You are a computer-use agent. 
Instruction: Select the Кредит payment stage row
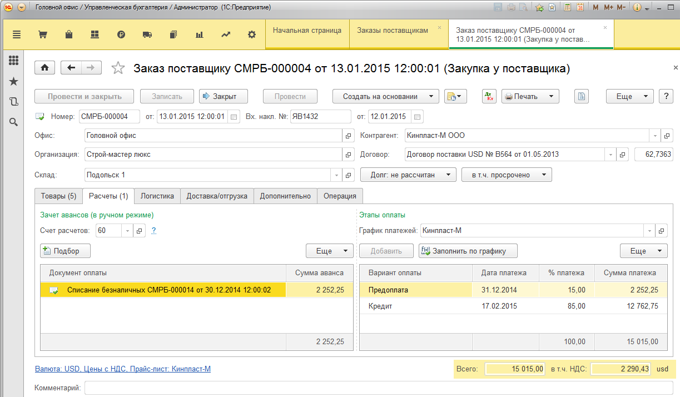(x=513, y=306)
